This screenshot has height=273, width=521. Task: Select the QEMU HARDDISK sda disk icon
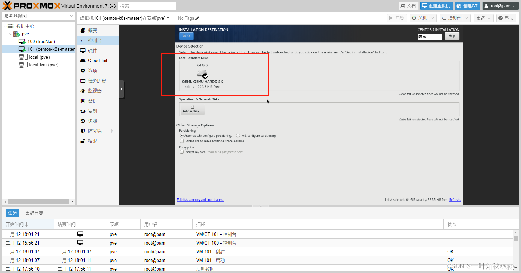point(202,74)
